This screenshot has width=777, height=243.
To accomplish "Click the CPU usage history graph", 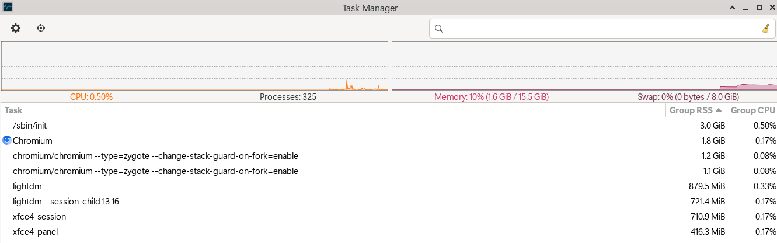I will [194, 66].
